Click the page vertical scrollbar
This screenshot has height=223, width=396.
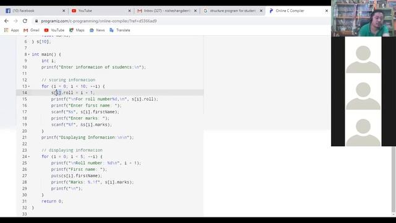[x=394, y=180]
